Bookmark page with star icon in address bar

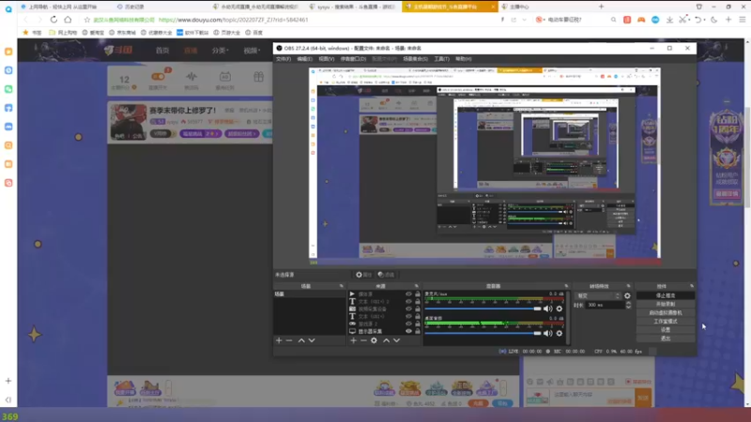[86, 20]
